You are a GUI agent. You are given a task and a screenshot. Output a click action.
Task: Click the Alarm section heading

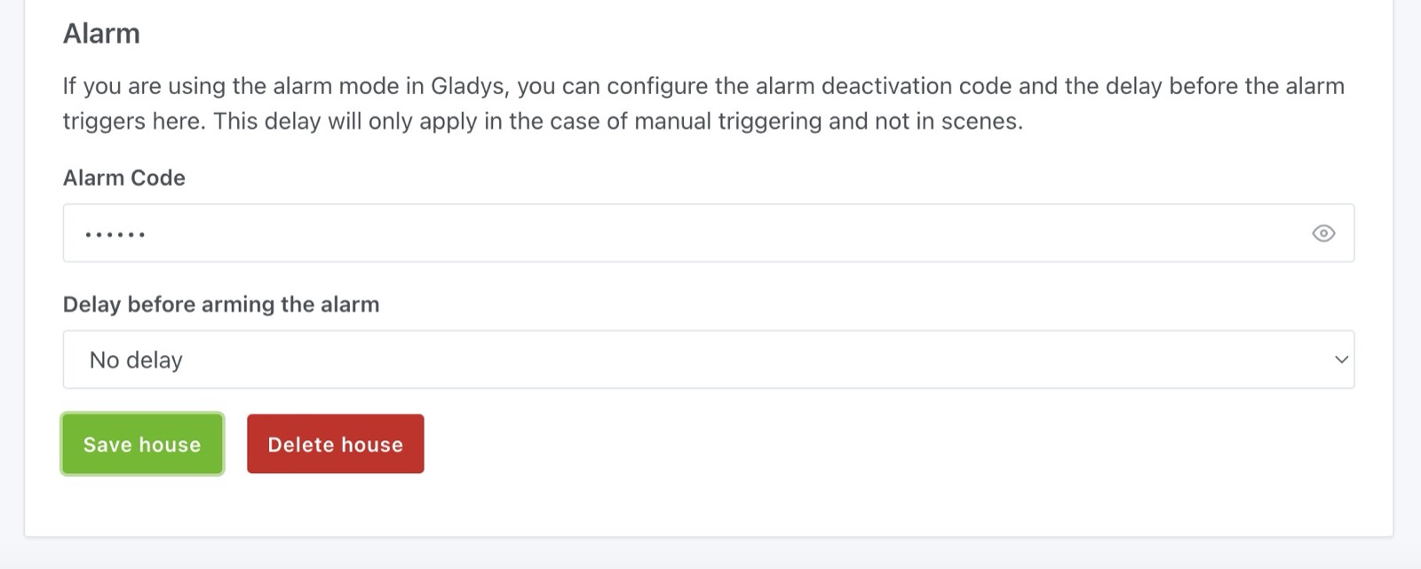pos(101,34)
